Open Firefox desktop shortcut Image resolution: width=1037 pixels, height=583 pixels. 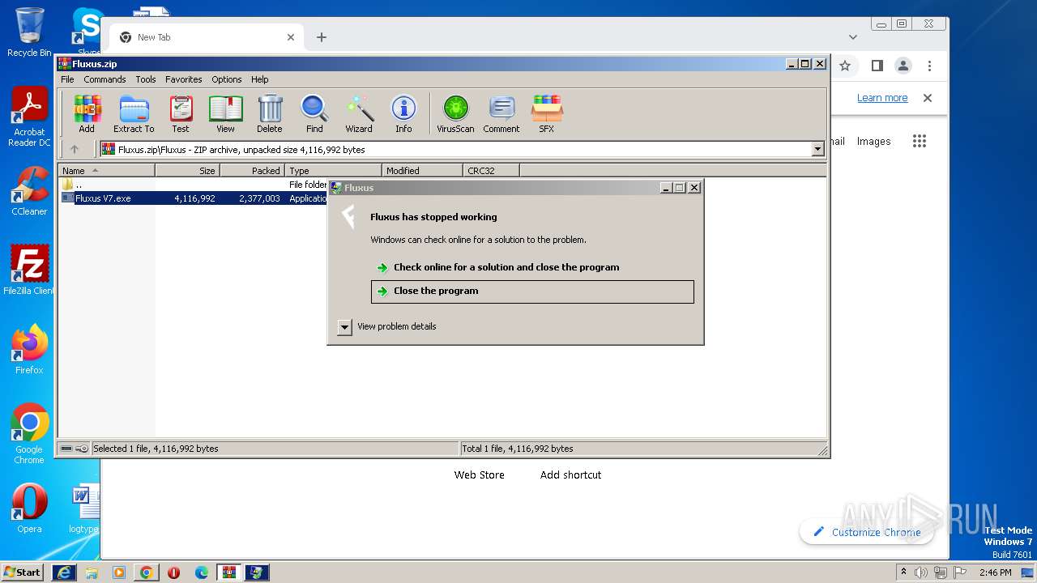click(29, 350)
